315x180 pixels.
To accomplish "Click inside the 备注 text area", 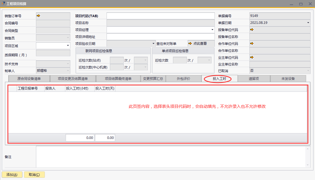I will pyautogui.click(x=170, y=157).
